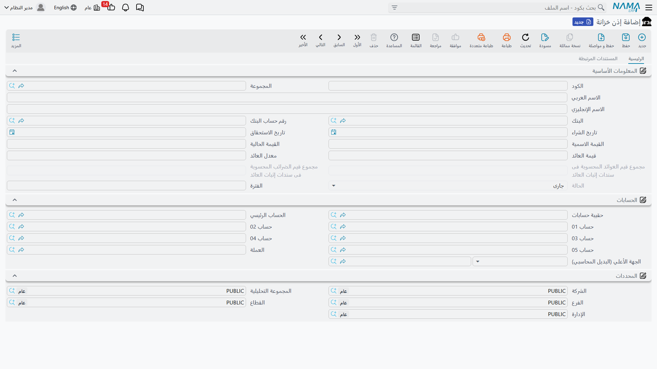This screenshot has height=369, width=657.
Task: Click طباعة متعددة (Multiple print) icon
Action: point(481,37)
